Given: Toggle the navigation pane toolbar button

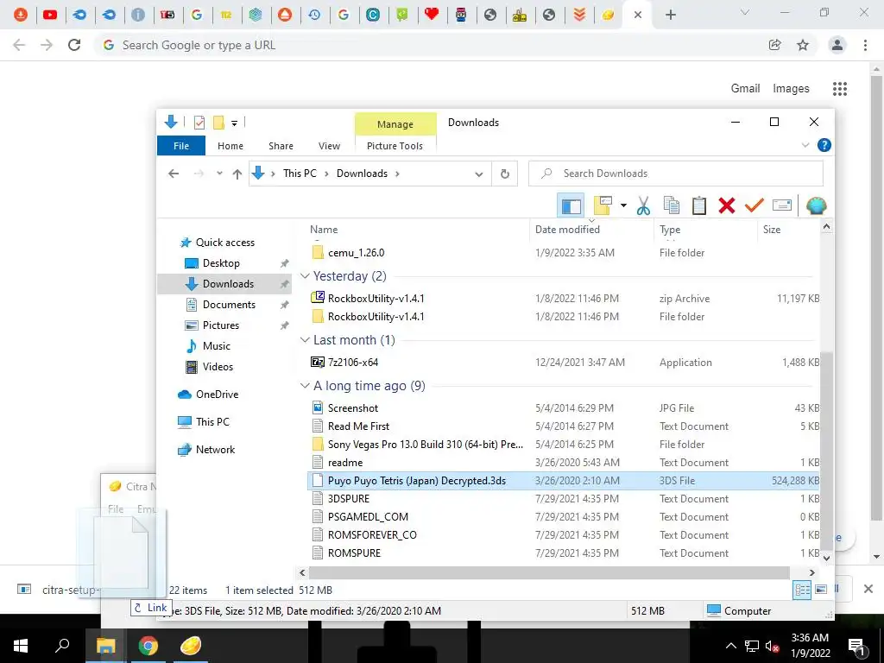Looking at the screenshot, I should click(571, 205).
